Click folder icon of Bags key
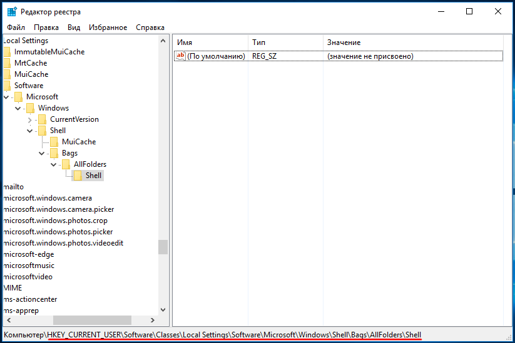The width and height of the screenshot is (515, 343). pos(54,153)
